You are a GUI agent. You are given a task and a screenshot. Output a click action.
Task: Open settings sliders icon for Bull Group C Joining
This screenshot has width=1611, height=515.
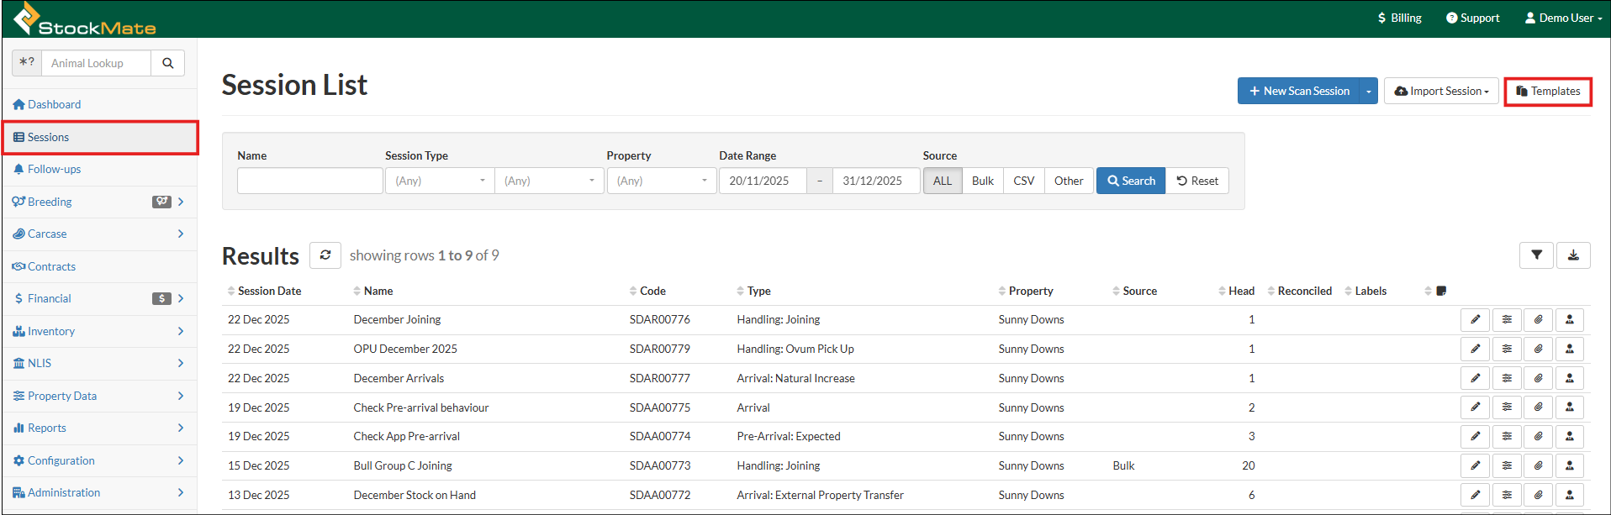pyautogui.click(x=1507, y=465)
